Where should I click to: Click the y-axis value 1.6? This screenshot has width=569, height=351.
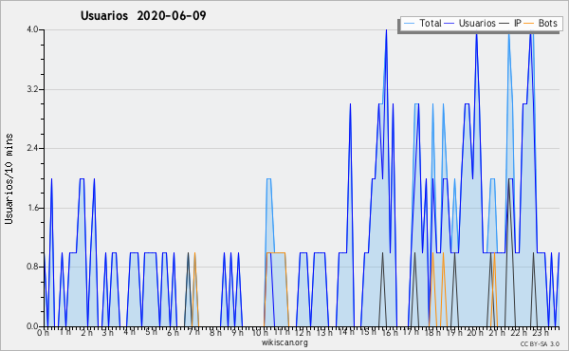pyautogui.click(x=32, y=208)
